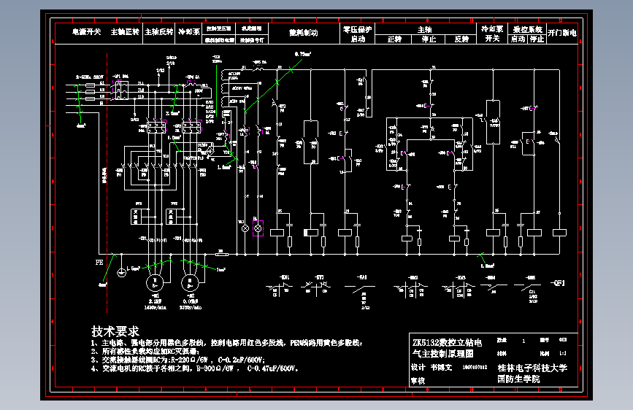Image resolution: width=633 pixels, height=410 pixels.
Task: Click the ground earth symbol near PE
Action: click(x=121, y=273)
